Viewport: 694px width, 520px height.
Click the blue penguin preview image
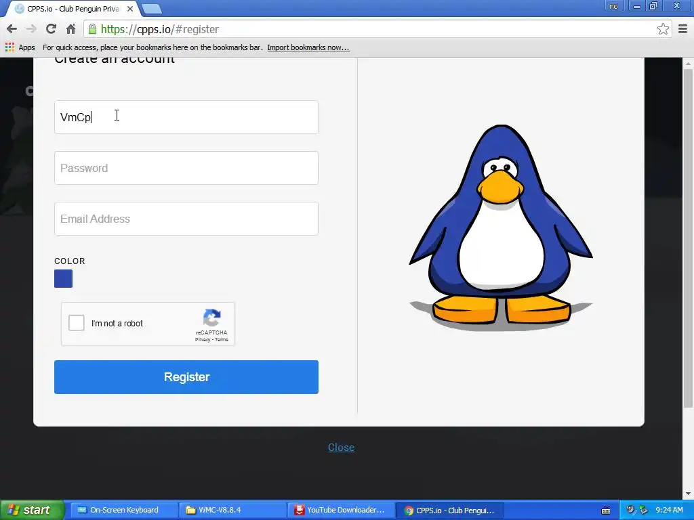point(501,227)
